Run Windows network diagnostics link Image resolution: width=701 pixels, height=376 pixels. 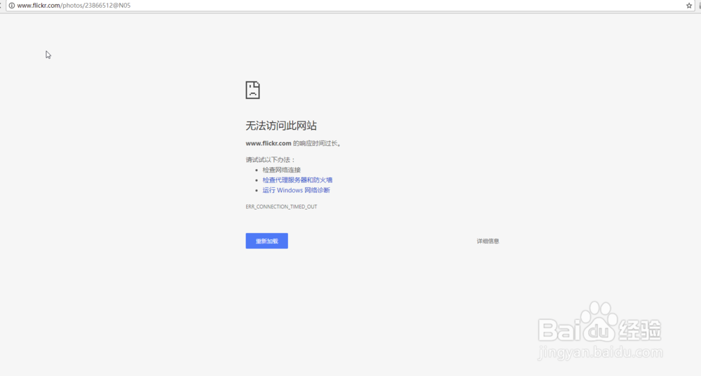pyautogui.click(x=296, y=190)
